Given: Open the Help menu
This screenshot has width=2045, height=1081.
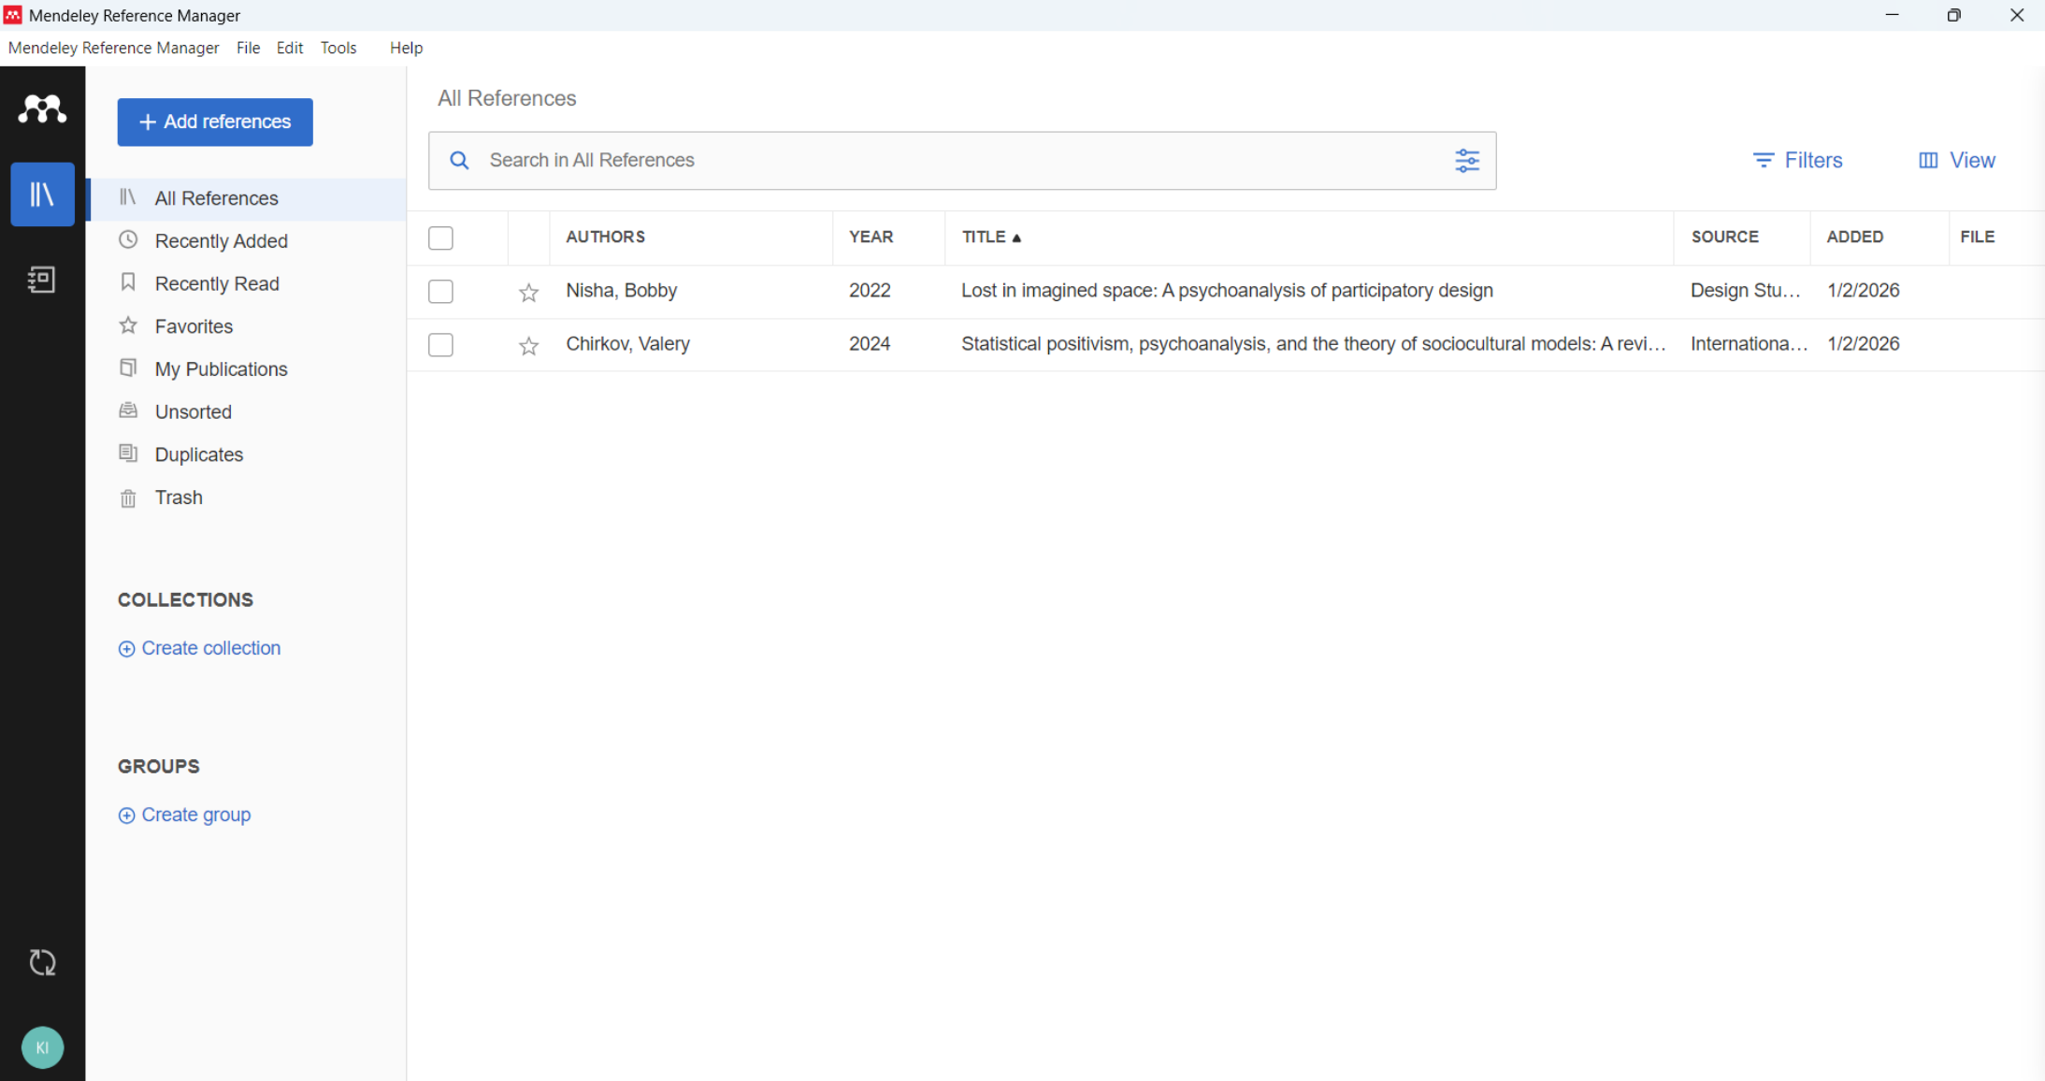Looking at the screenshot, I should tap(406, 48).
